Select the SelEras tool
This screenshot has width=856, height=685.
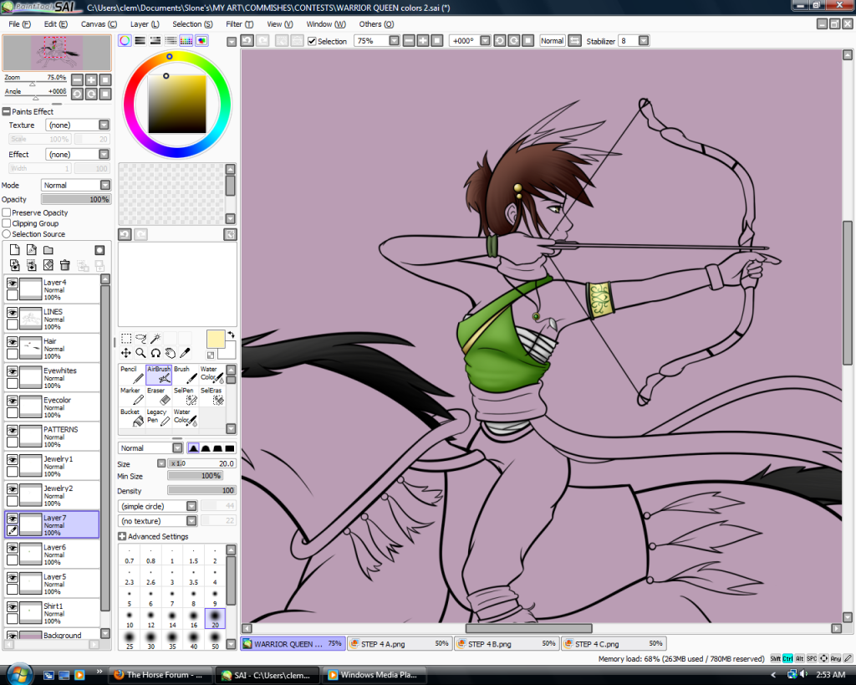click(x=212, y=396)
